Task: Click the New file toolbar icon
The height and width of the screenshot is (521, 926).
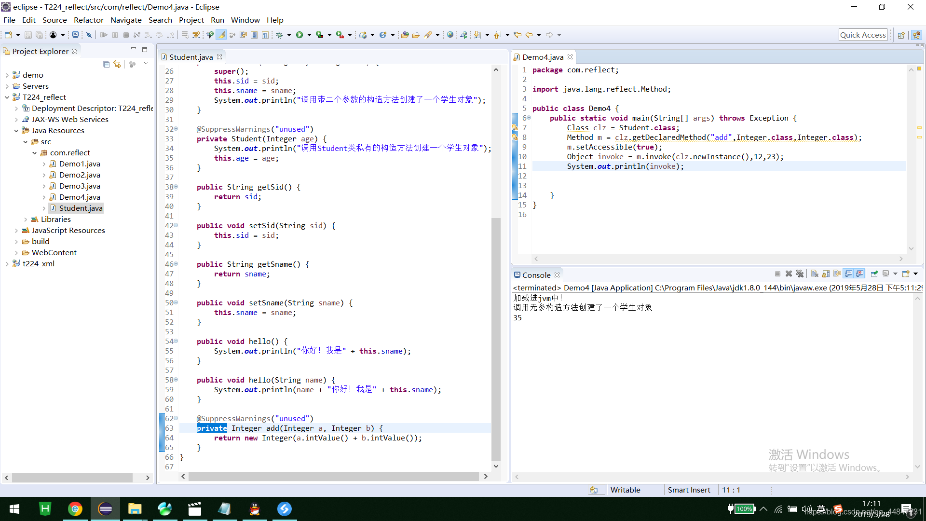Action: [8, 35]
